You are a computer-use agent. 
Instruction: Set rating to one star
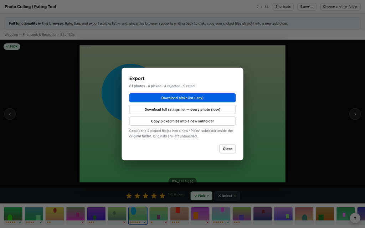click(x=129, y=196)
